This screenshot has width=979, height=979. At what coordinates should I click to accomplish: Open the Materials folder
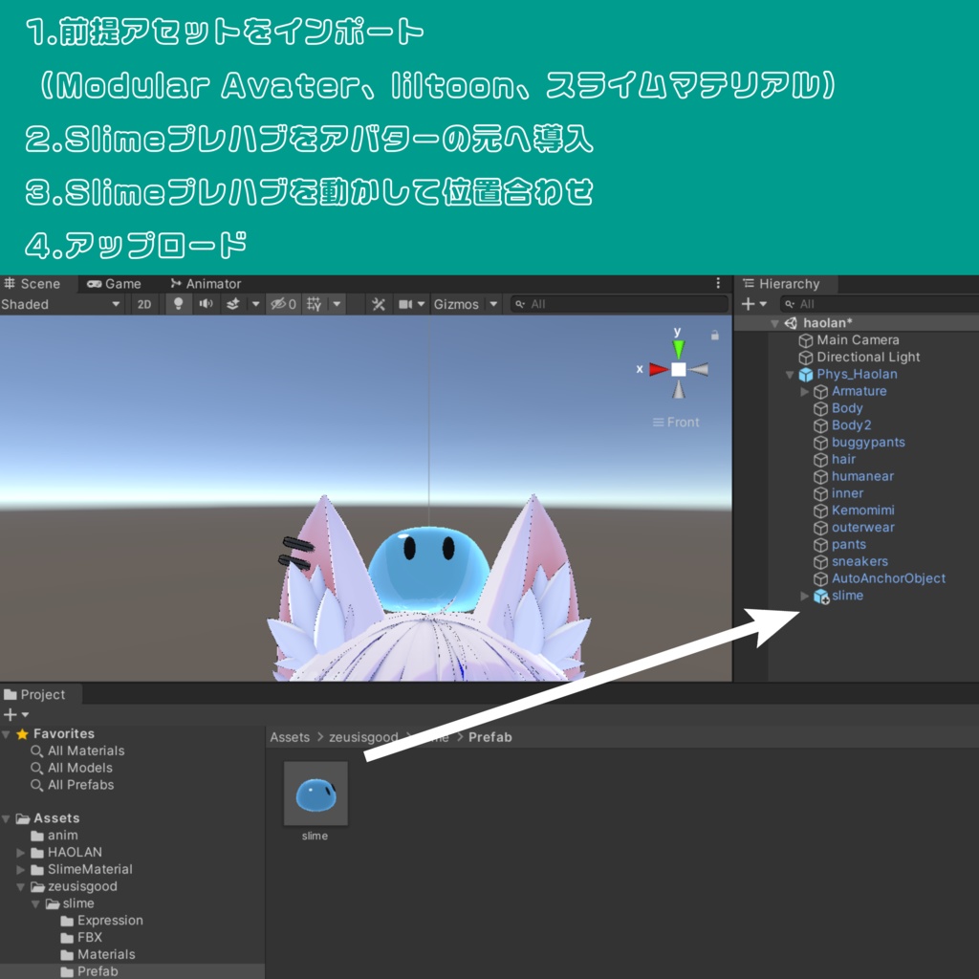tap(98, 954)
